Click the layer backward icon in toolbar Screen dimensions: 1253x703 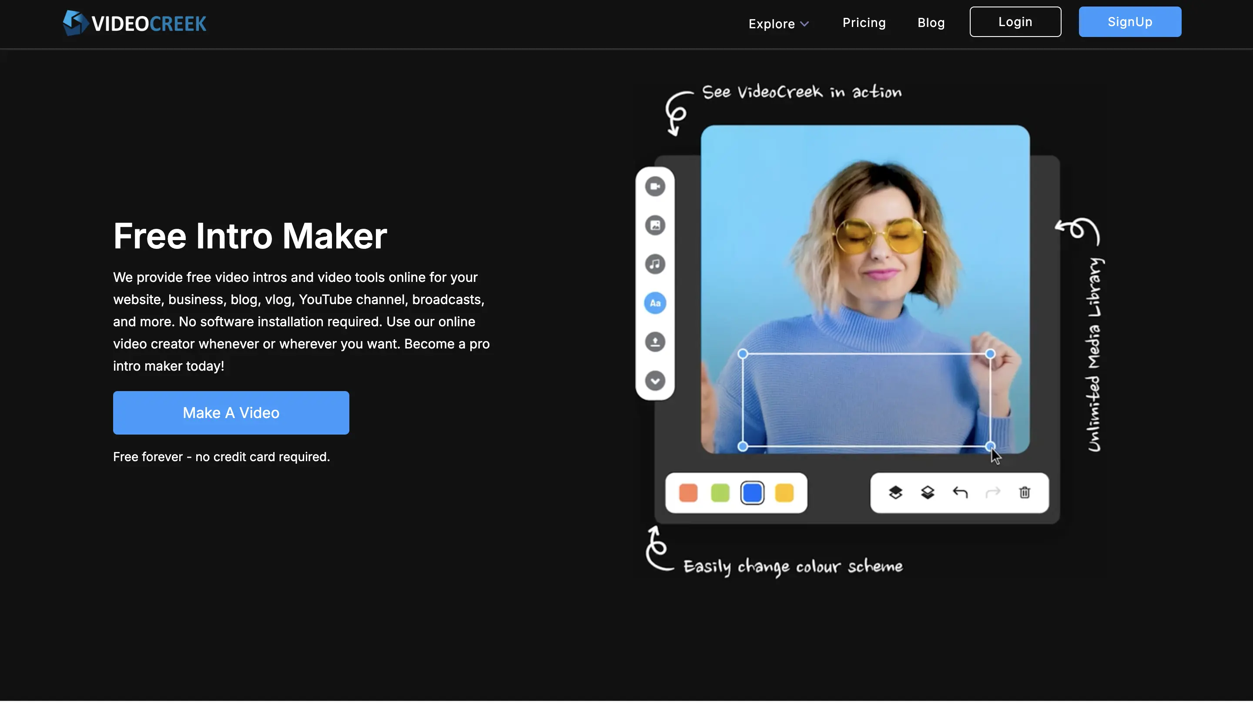(x=927, y=491)
